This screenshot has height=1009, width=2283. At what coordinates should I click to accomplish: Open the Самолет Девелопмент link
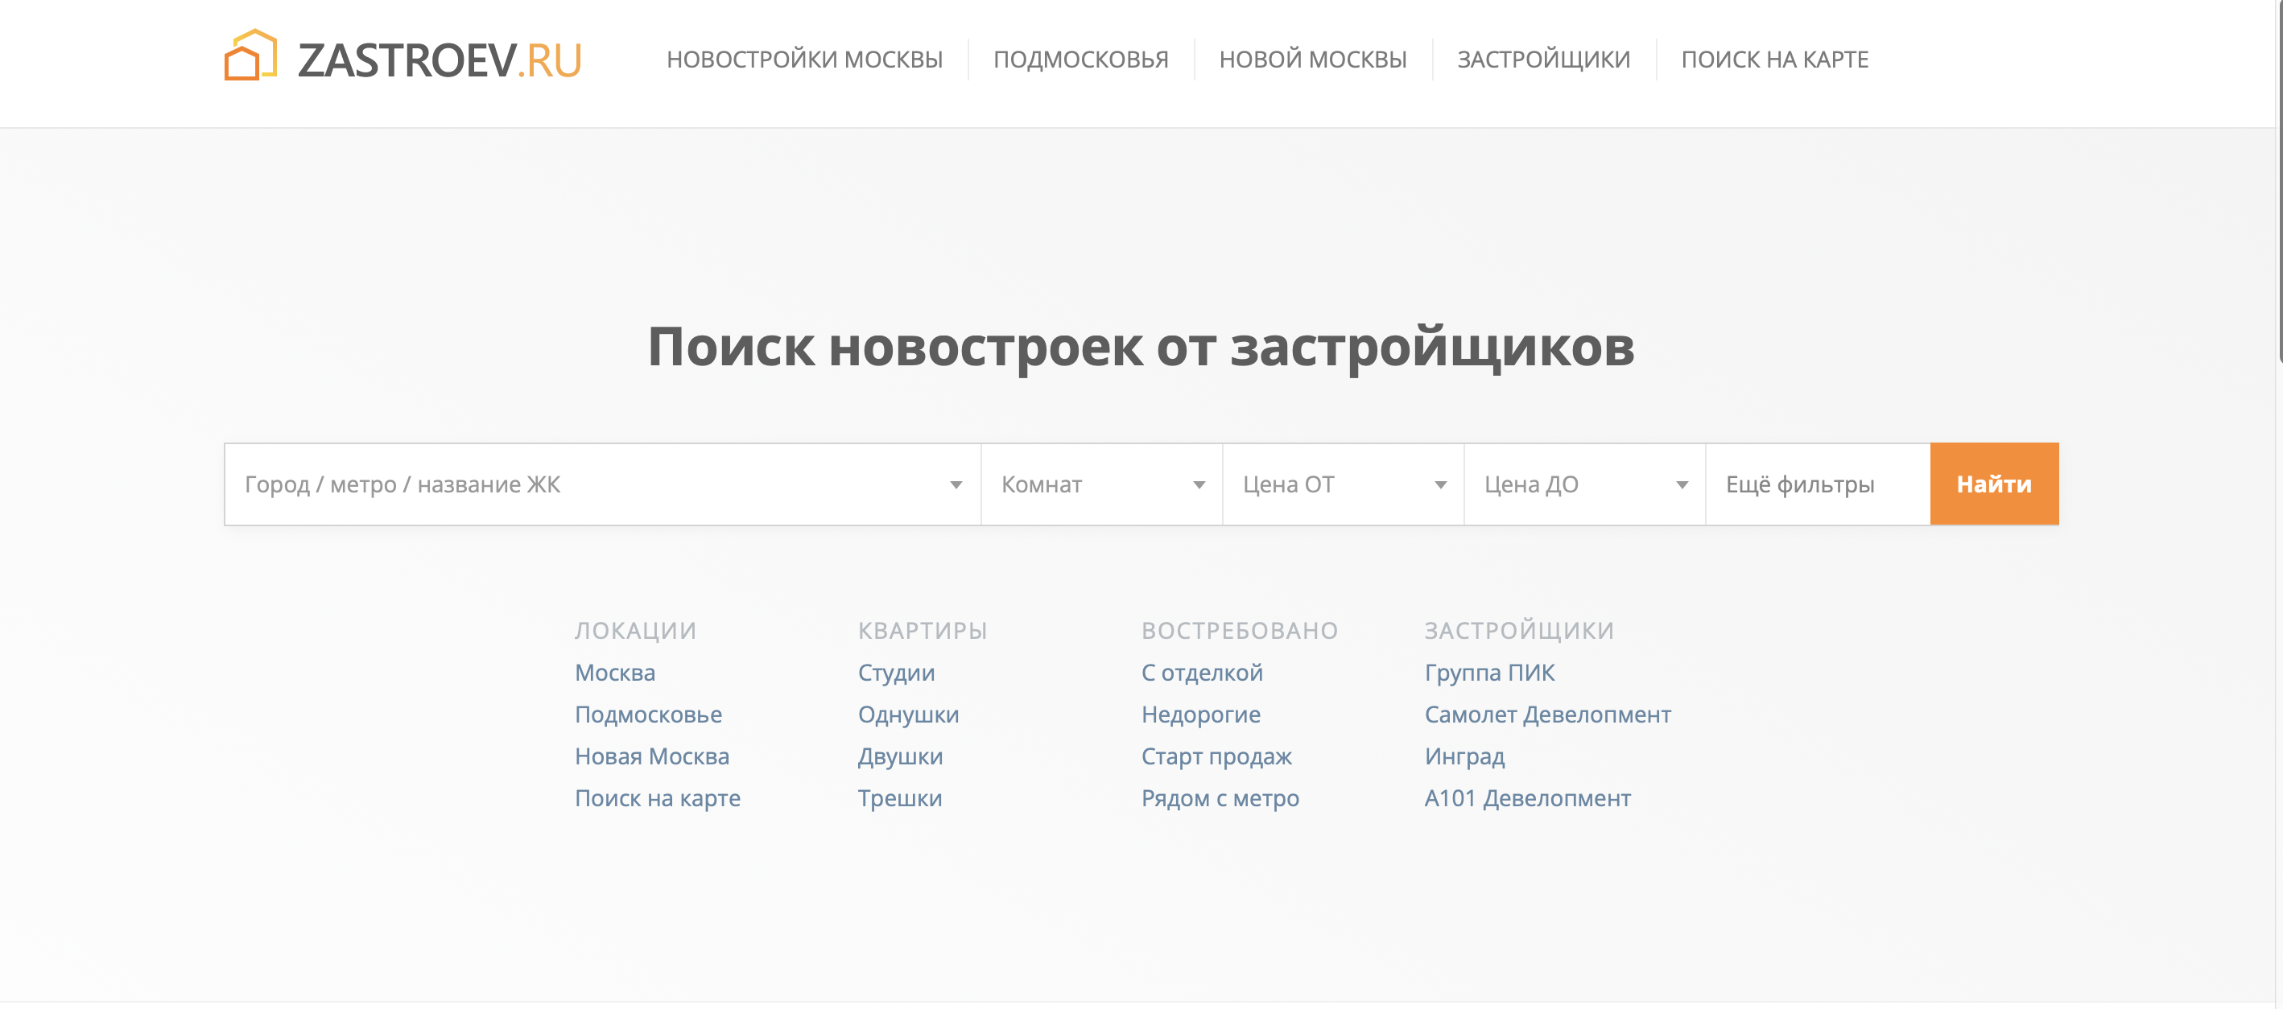coord(1547,714)
